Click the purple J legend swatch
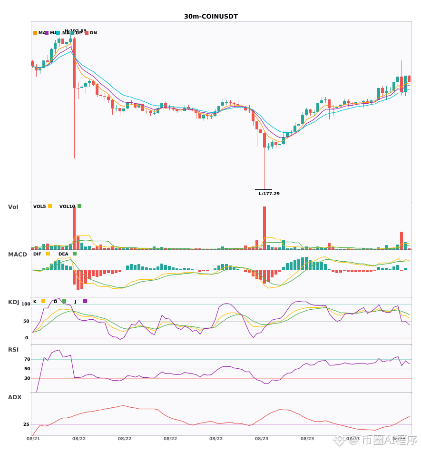This screenshot has height=452, width=421. click(85, 301)
